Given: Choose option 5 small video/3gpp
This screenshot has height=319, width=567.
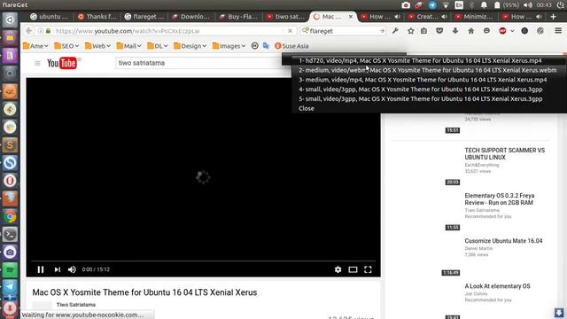Looking at the screenshot, I should (x=421, y=98).
